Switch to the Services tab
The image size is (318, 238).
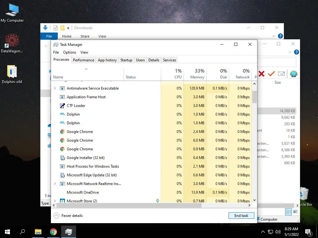tap(170, 60)
